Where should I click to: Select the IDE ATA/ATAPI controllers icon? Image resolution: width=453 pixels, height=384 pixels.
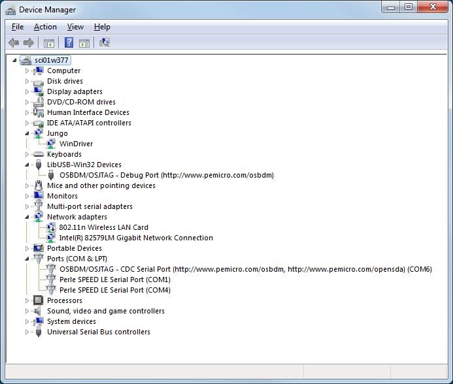click(38, 123)
